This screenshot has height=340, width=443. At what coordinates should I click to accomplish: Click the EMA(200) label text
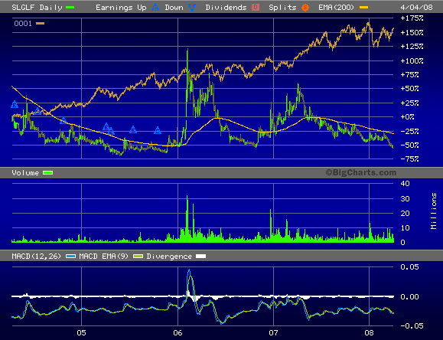(x=336, y=8)
